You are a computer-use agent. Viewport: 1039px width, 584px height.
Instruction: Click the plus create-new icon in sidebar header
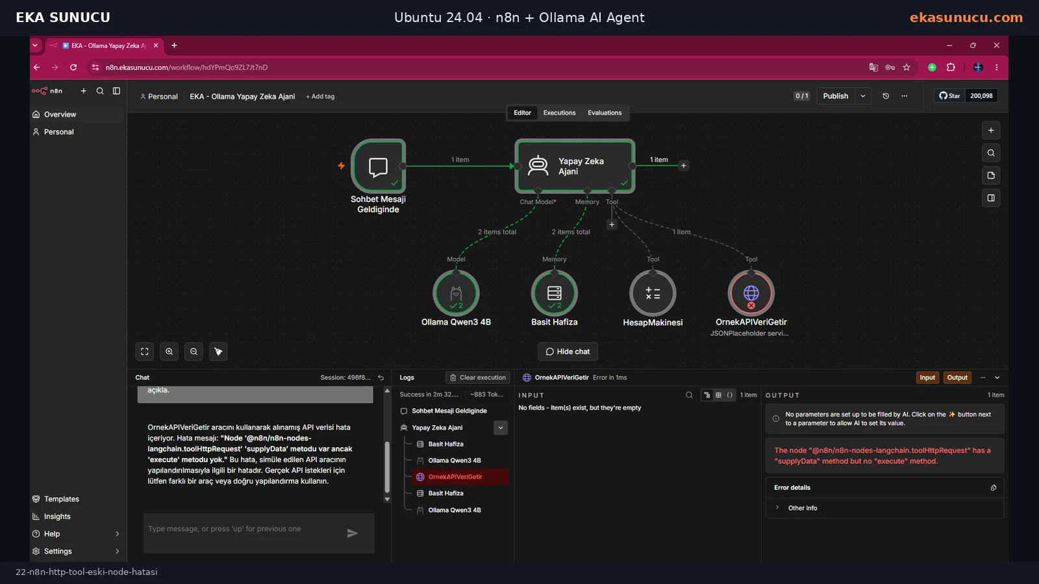click(83, 91)
